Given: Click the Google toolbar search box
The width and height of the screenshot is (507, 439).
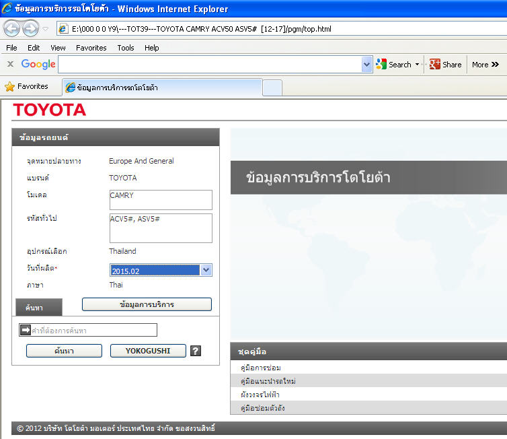Looking at the screenshot, I should click(x=210, y=65).
